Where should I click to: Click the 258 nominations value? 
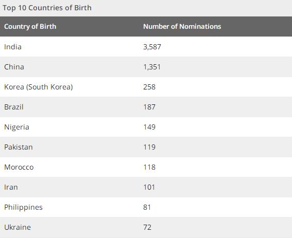[149, 87]
